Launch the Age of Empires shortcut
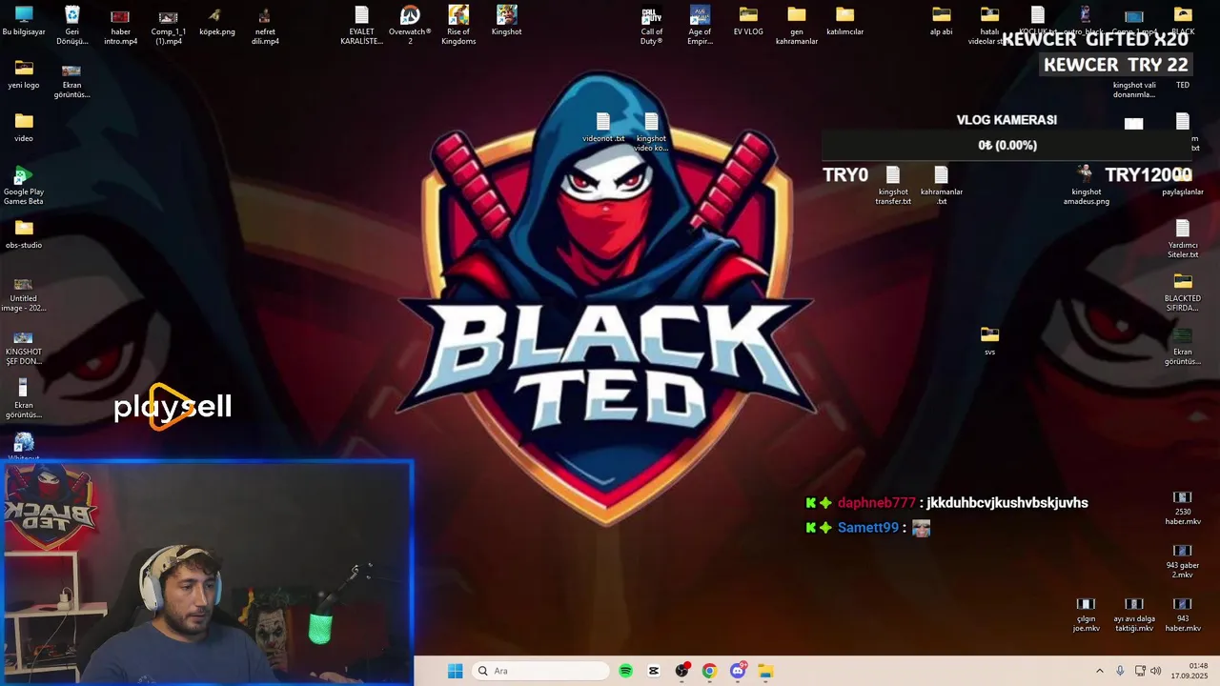 tap(700, 25)
